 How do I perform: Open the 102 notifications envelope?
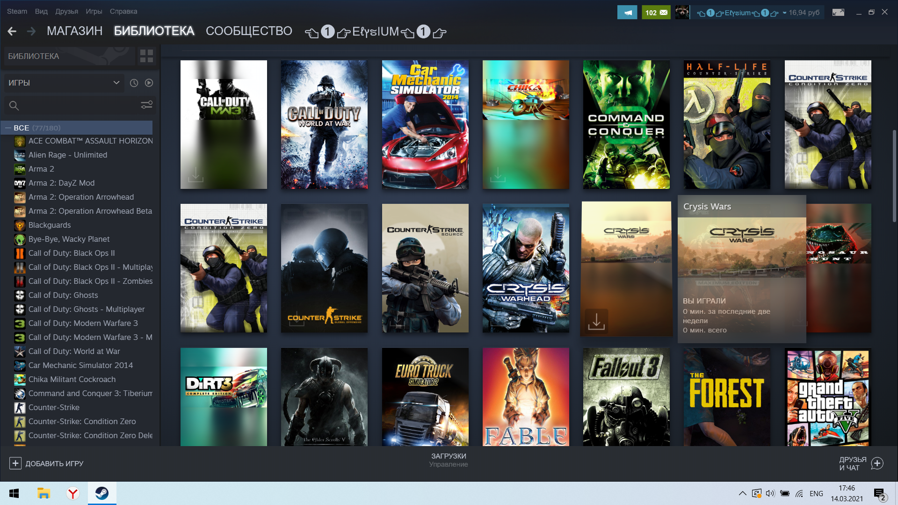coord(656,13)
